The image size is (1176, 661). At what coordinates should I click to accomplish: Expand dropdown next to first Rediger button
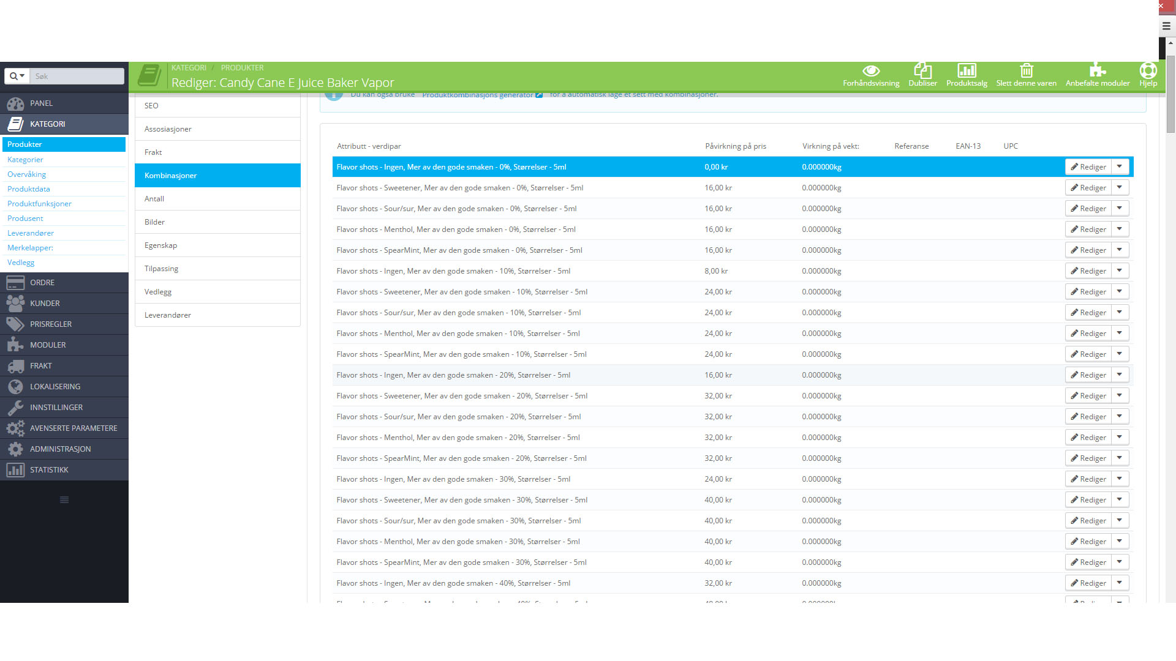[x=1120, y=166]
